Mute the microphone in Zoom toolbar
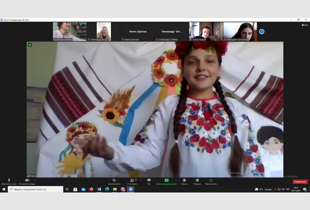This screenshot has height=210, width=310. click(x=8, y=180)
